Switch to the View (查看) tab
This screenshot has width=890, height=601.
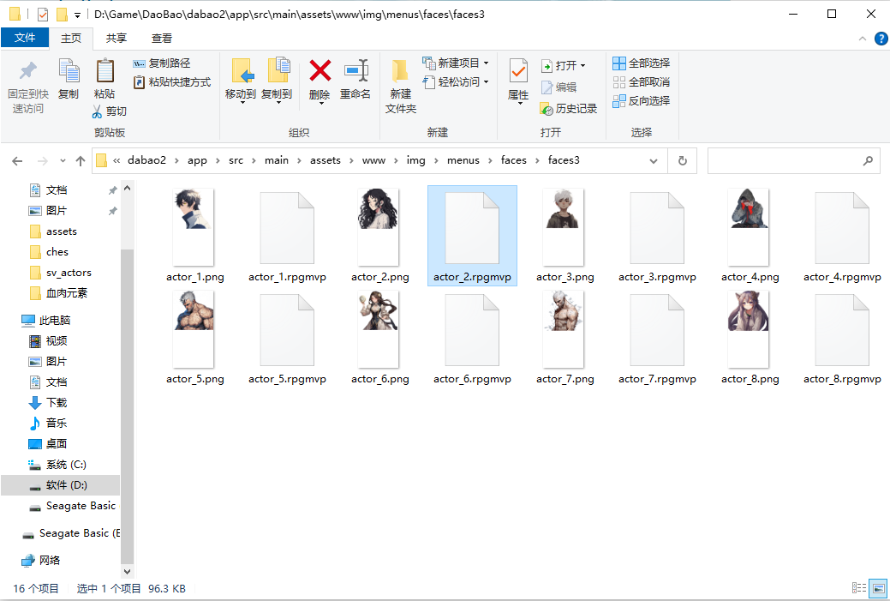[162, 38]
